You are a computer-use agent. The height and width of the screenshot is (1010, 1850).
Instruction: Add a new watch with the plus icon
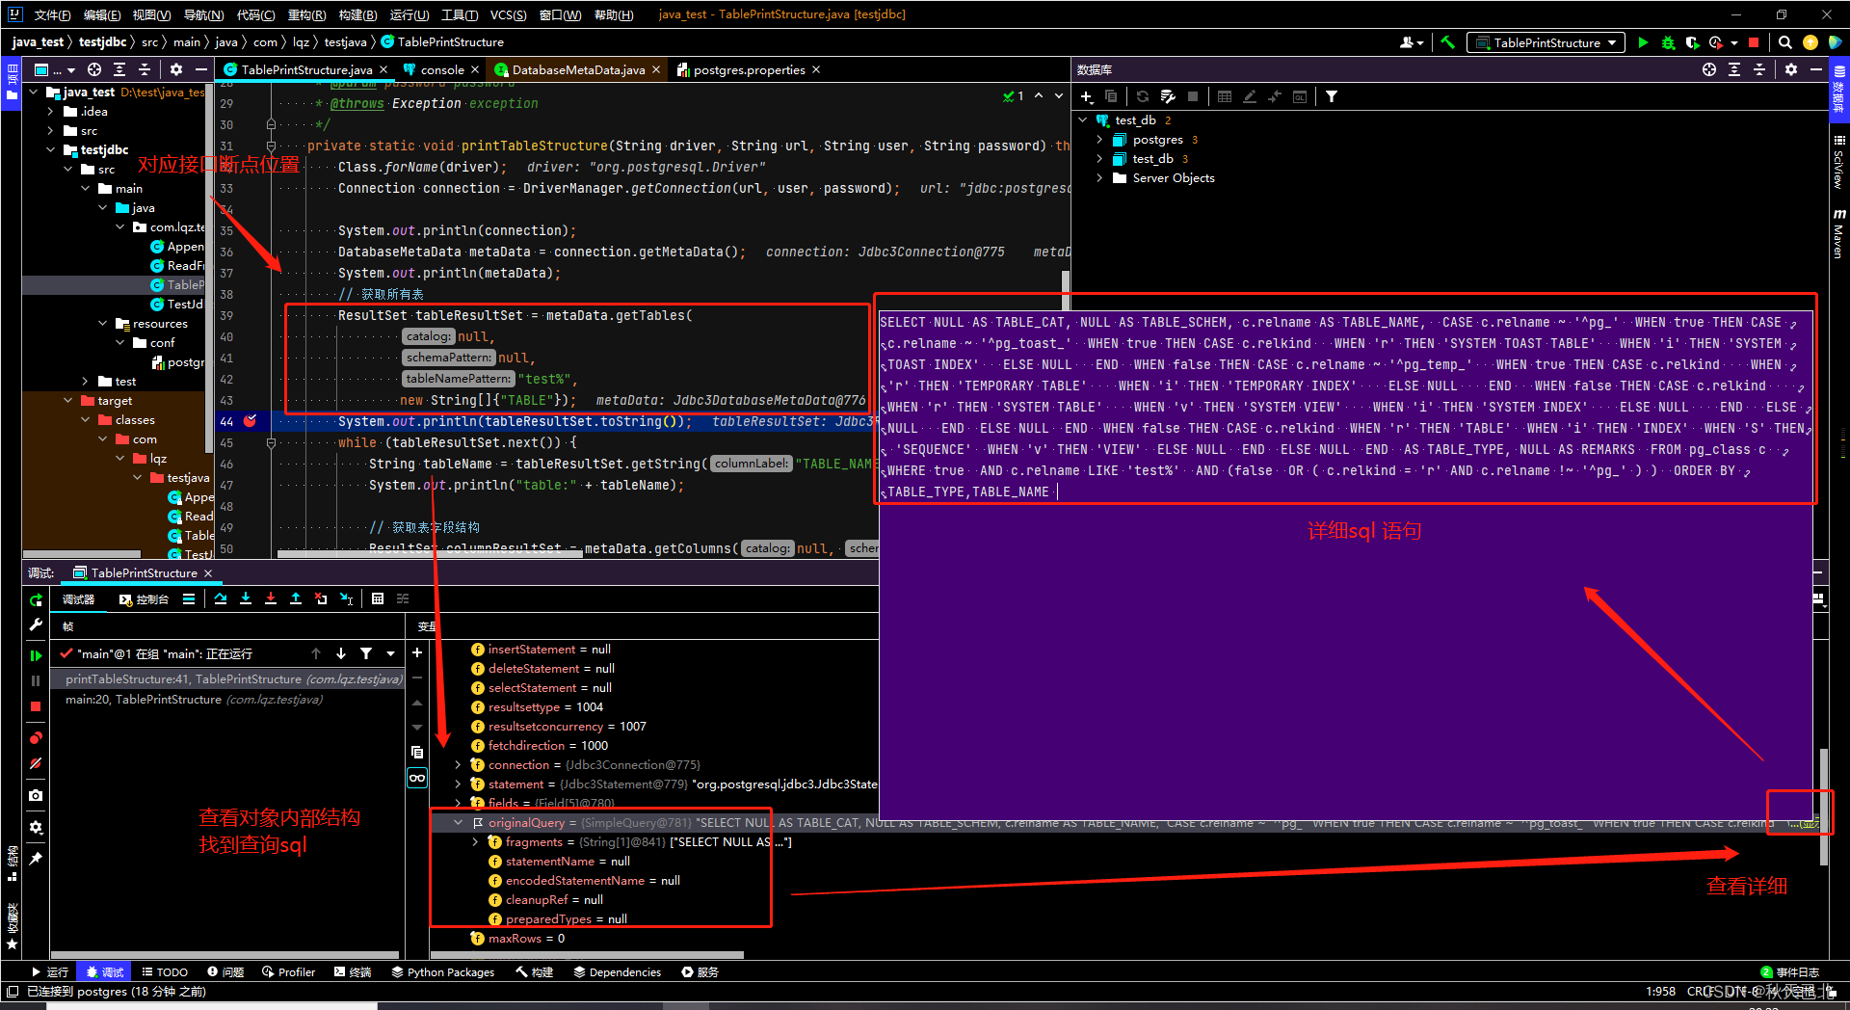click(417, 652)
